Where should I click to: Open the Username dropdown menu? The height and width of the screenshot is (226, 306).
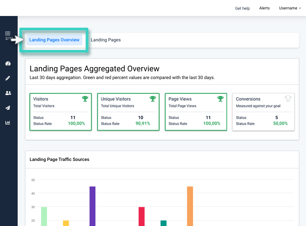290,8
